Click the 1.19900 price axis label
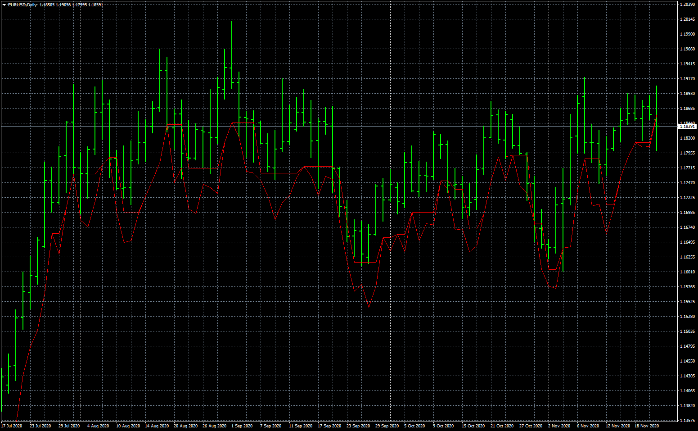 click(x=687, y=34)
